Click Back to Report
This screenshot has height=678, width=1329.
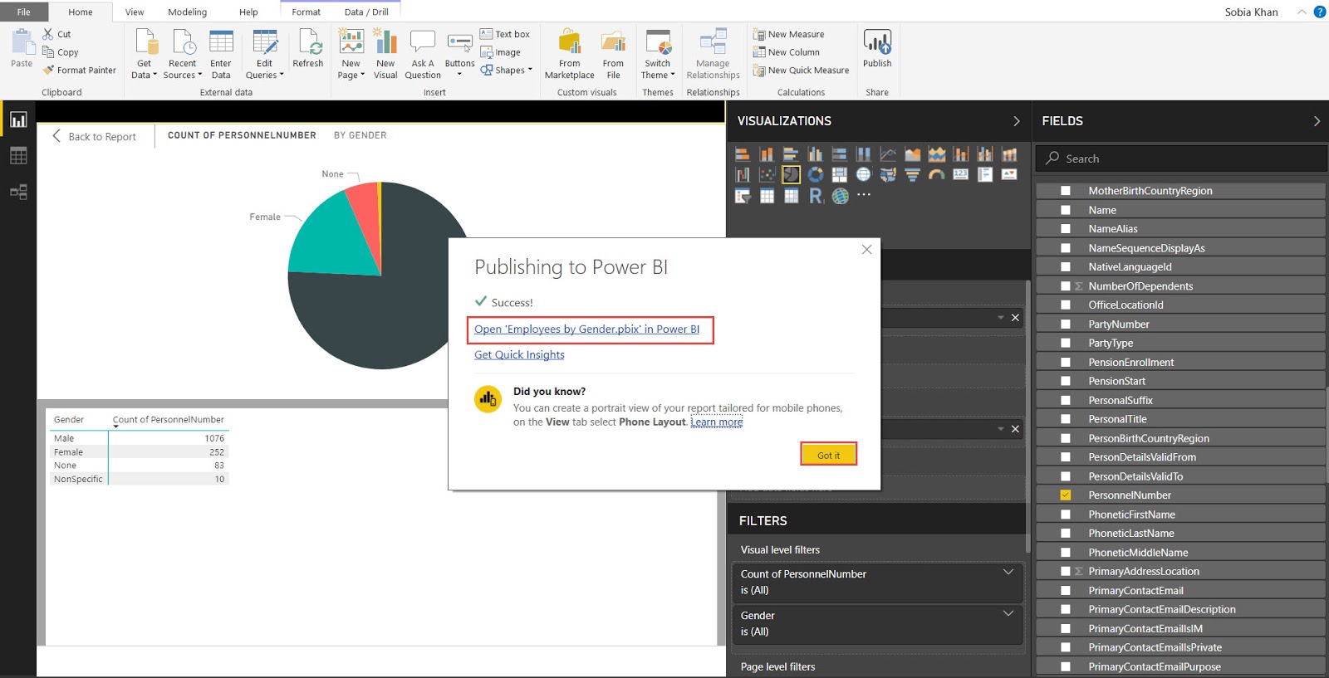tap(94, 136)
